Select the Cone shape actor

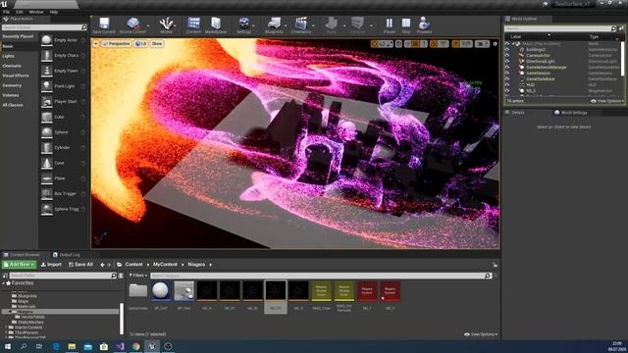pos(63,163)
